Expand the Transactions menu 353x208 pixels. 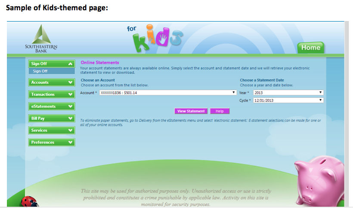52,94
